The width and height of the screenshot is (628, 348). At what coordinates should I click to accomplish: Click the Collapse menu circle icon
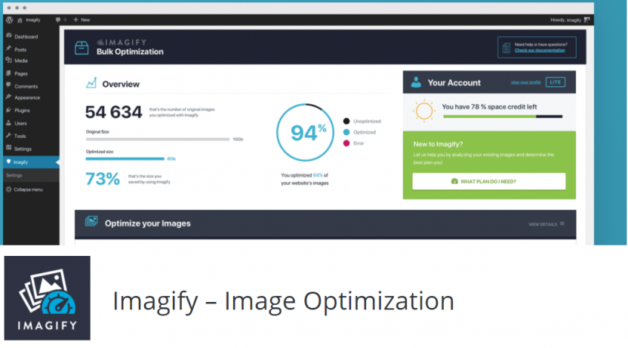tap(9, 189)
